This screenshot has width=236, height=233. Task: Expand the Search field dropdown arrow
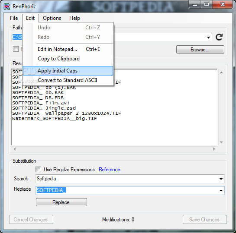(x=221, y=179)
